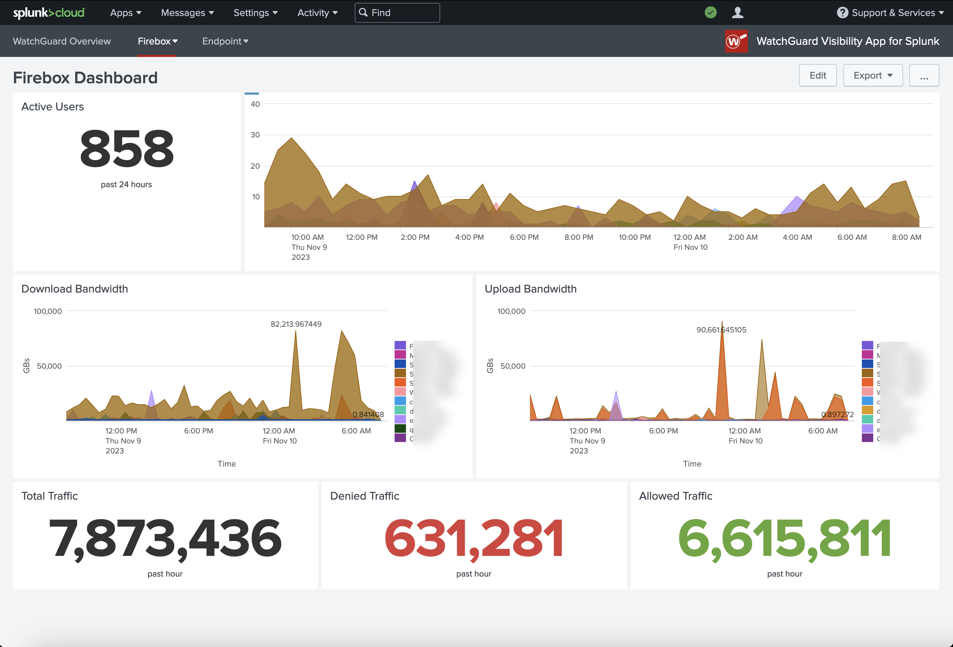
Task: Click the Splunk Cloud logo
Action: [x=48, y=12]
